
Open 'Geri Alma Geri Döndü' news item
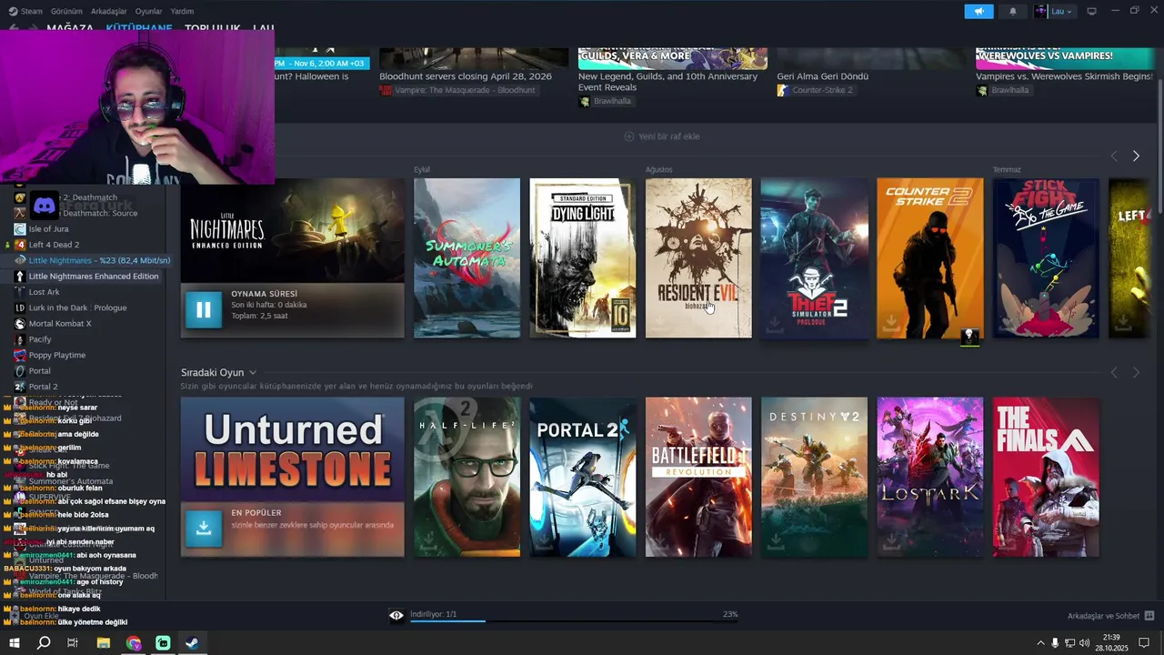(823, 76)
